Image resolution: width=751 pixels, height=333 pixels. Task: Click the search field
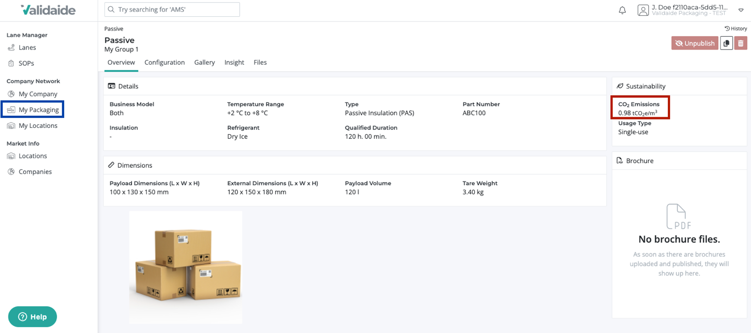pyautogui.click(x=172, y=9)
